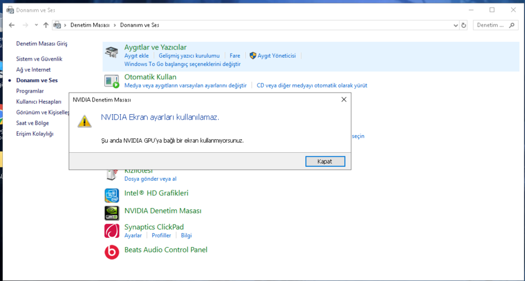Select Ağ ve Internet category

coord(33,69)
